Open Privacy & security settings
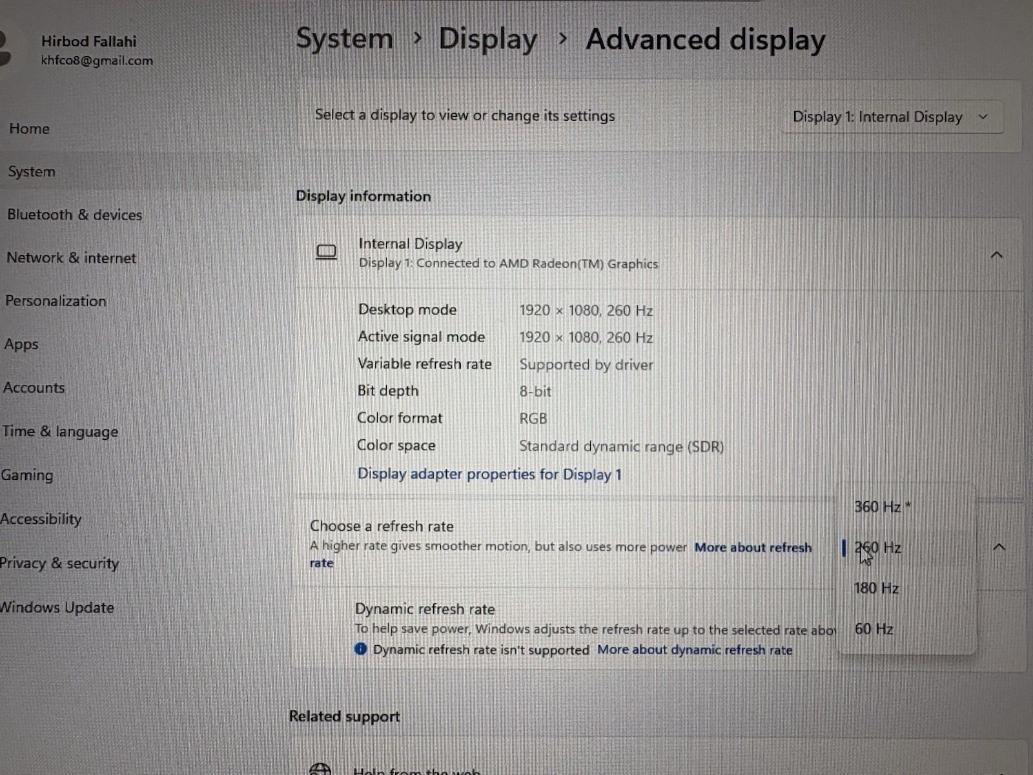Viewport: 1033px width, 775px height. point(59,563)
